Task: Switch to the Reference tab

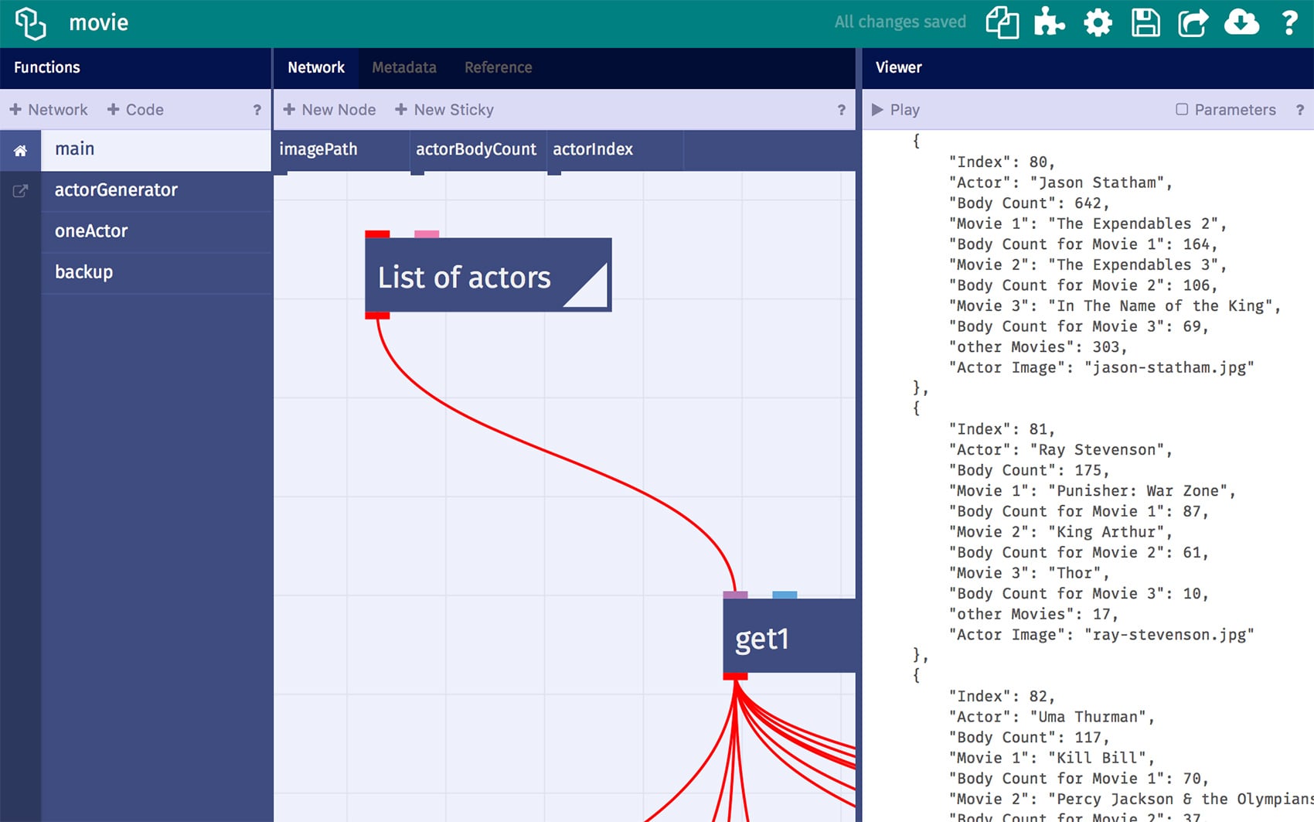Action: pos(498,68)
